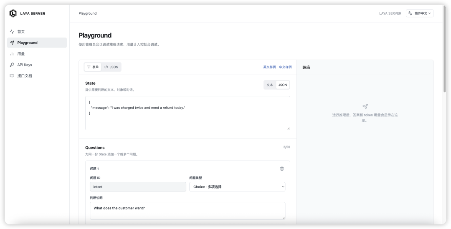The image size is (451, 229).
Task: Switch to the JSON editor tab
Action: [x=111, y=67]
